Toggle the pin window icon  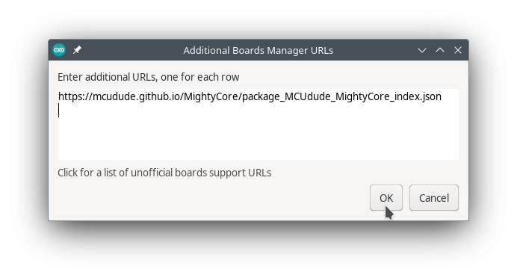(x=77, y=50)
